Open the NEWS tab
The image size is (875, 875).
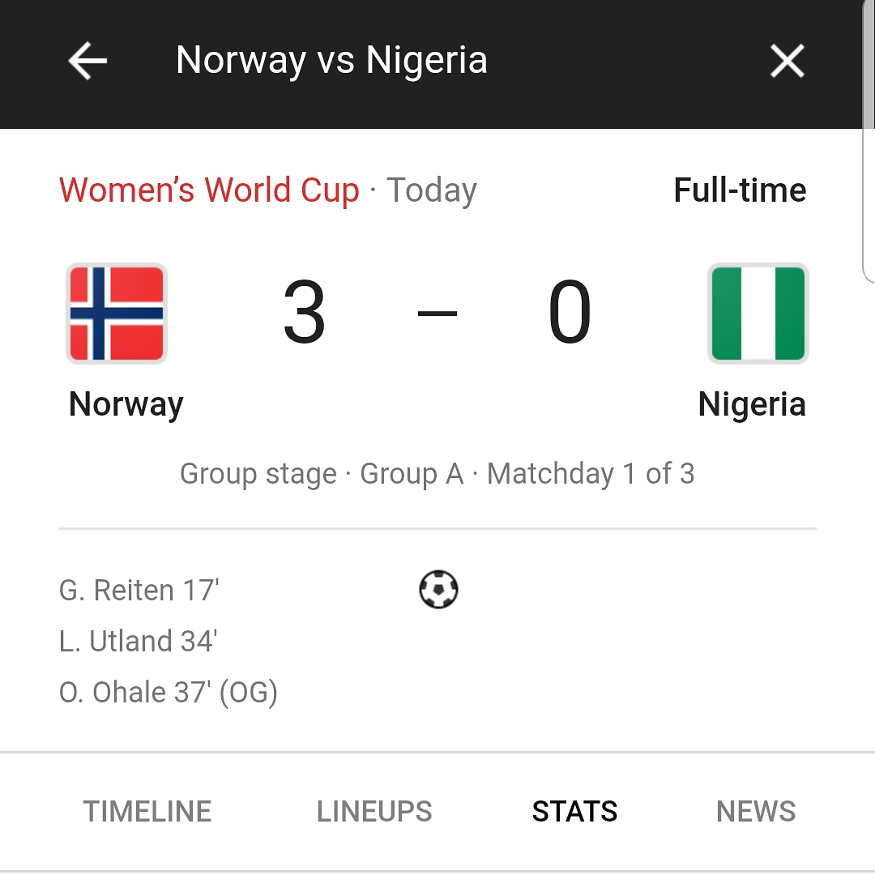pos(756,811)
